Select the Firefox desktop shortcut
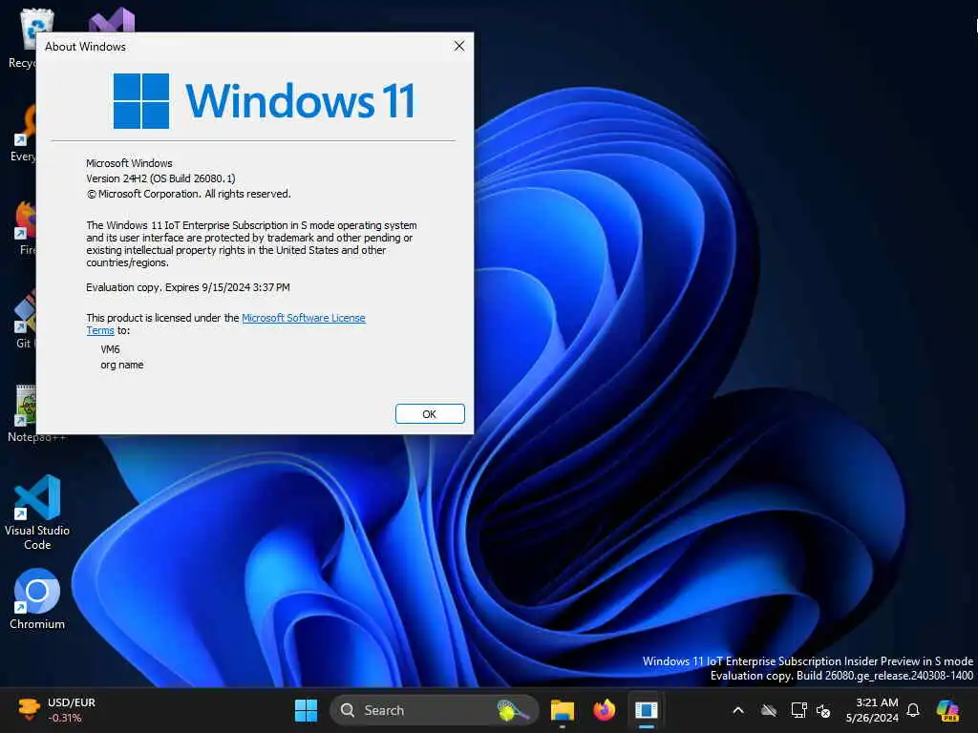 point(25,227)
